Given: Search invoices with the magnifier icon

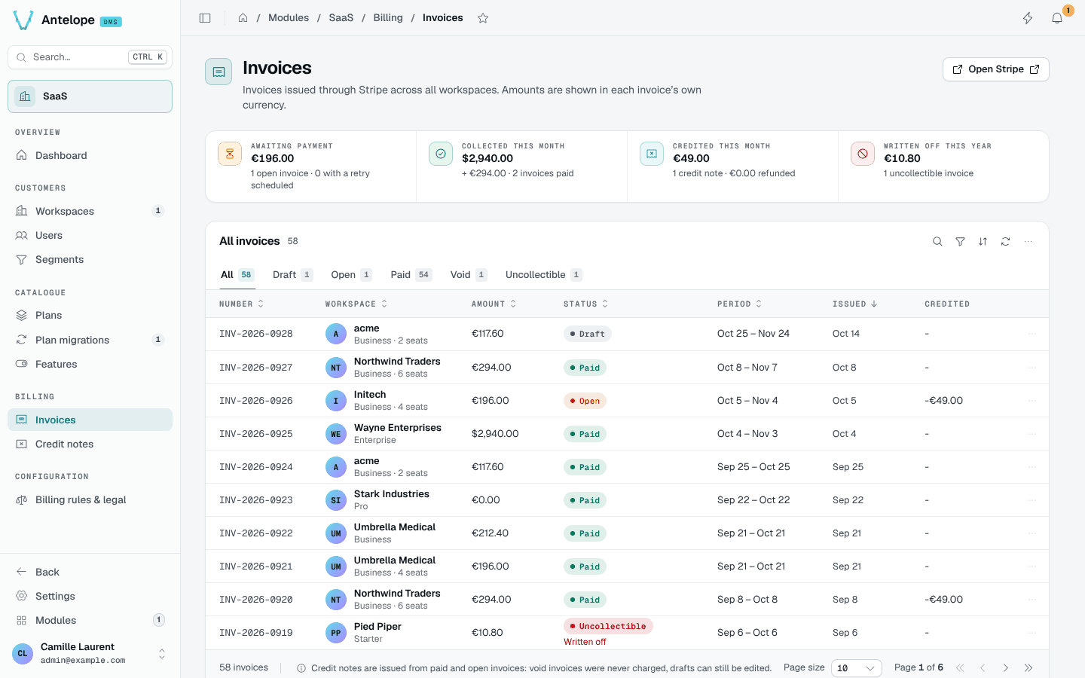Looking at the screenshot, I should pos(937,242).
